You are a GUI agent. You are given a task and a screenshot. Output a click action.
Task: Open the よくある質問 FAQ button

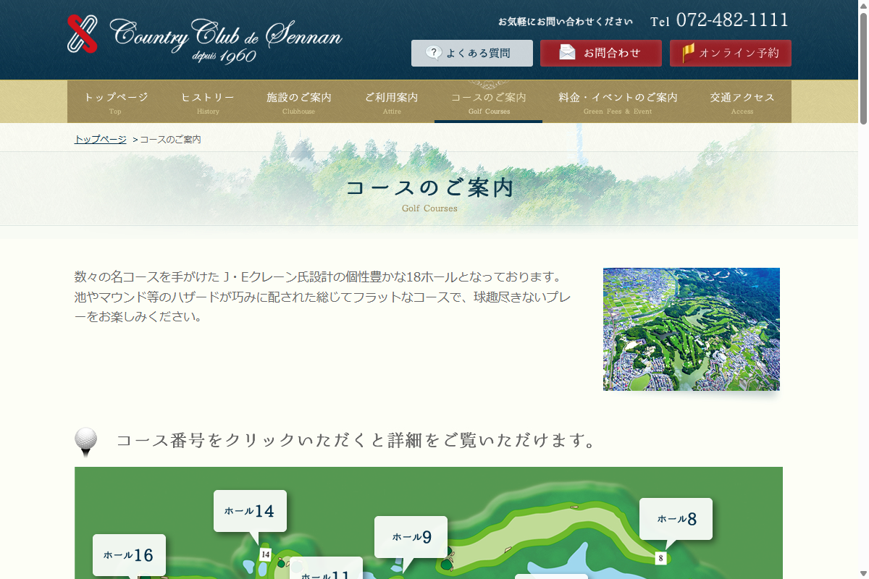[x=472, y=53]
